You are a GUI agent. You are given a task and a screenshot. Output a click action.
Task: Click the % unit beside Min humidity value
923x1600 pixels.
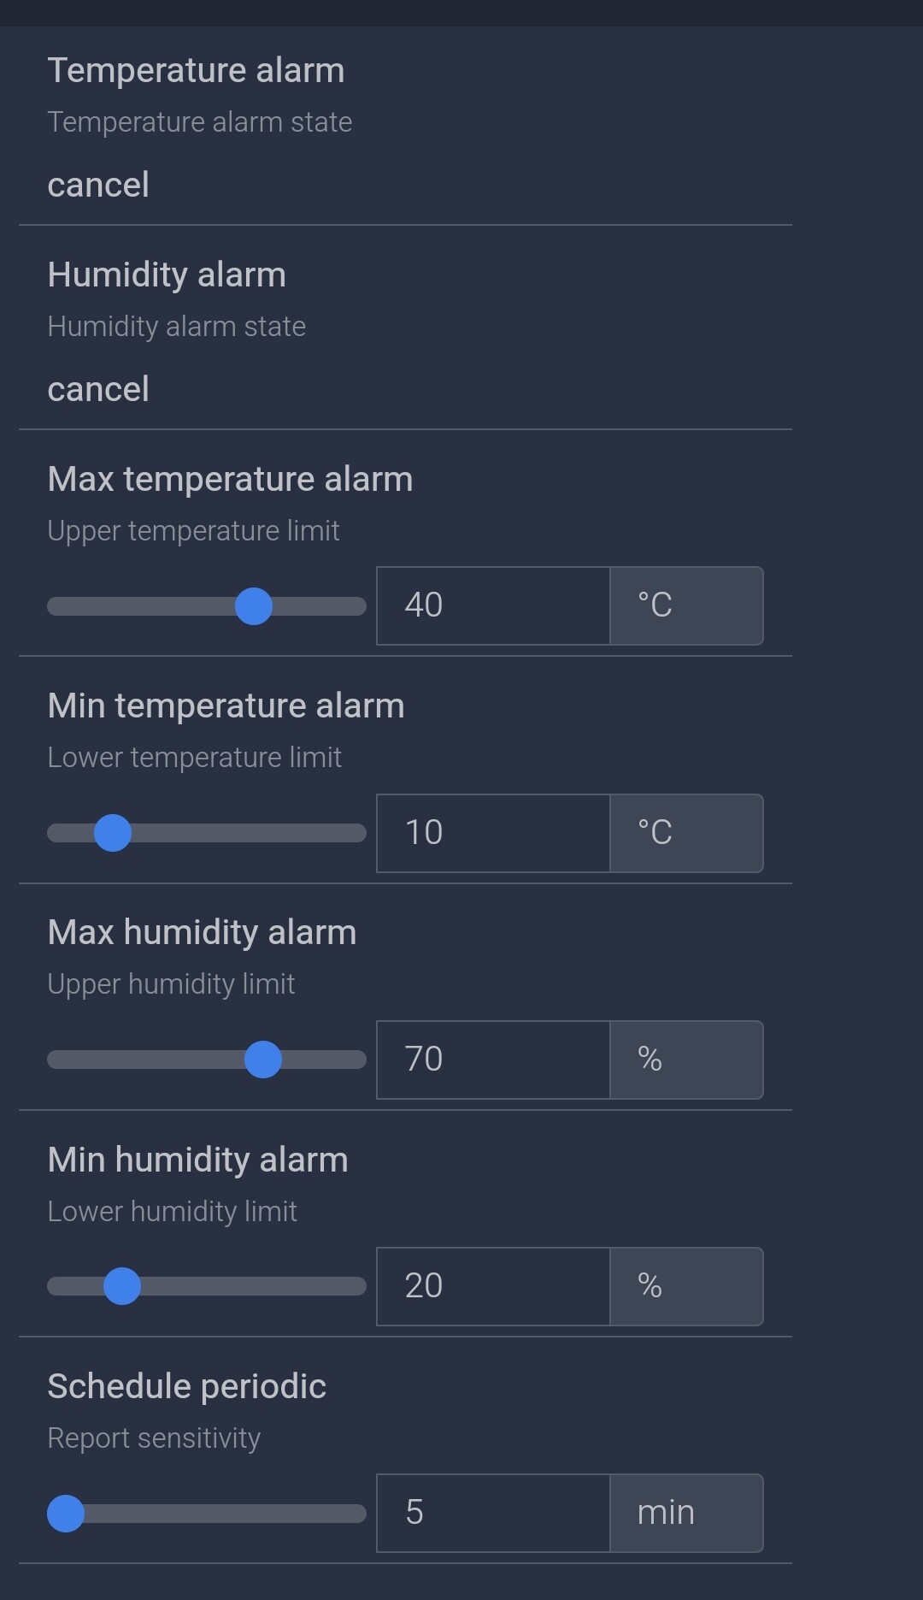pos(686,1286)
